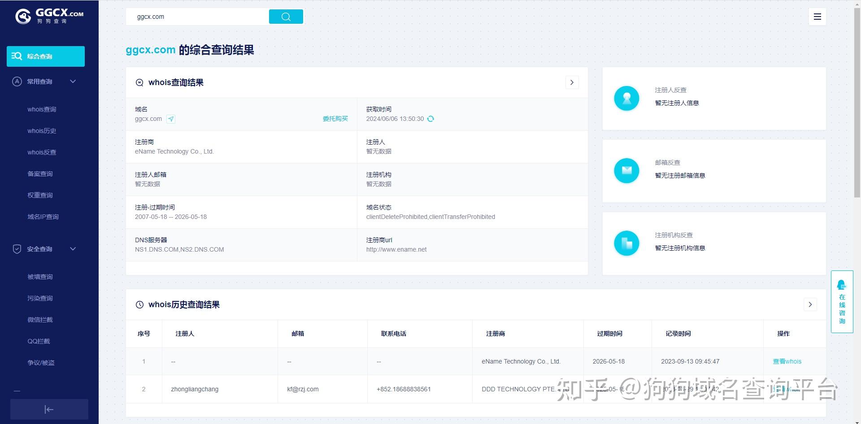Click DNS value NS1.DNS.COM,NS2.DNS.COM
The width and height of the screenshot is (861, 424).
point(179,249)
